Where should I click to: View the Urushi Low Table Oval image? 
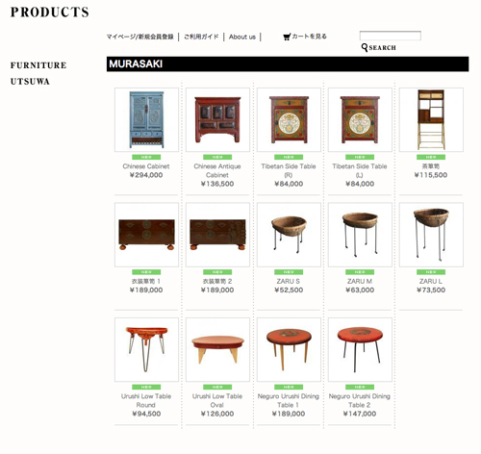coord(217,349)
